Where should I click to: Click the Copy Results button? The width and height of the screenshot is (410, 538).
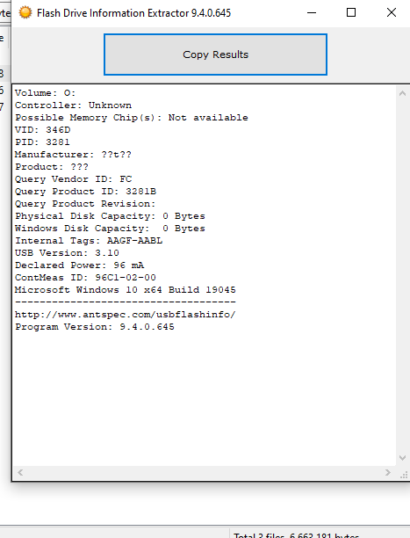pos(215,55)
